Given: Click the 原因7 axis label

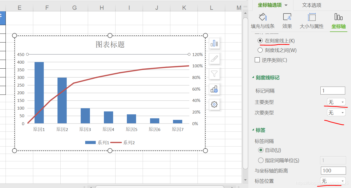Looking at the screenshot, I should [178, 129].
